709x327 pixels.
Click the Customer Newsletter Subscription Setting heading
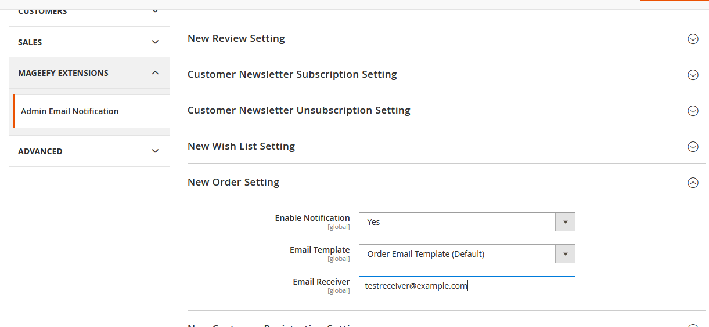coord(292,75)
